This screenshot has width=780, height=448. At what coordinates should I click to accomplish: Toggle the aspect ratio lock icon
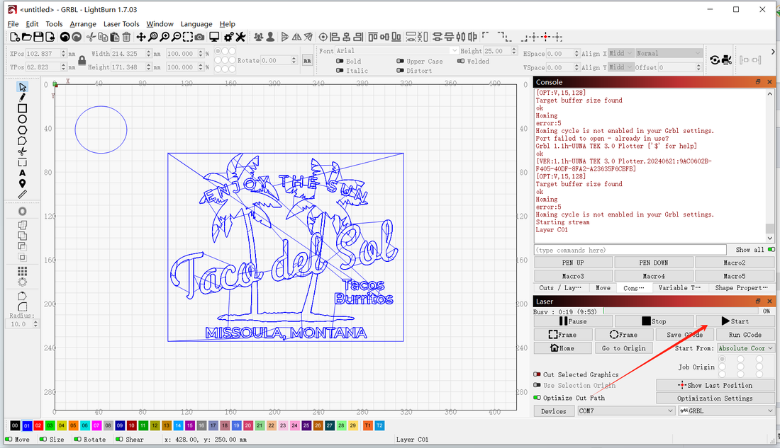point(82,60)
